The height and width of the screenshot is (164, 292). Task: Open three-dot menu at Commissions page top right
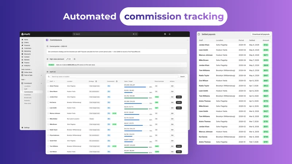coord(188,40)
